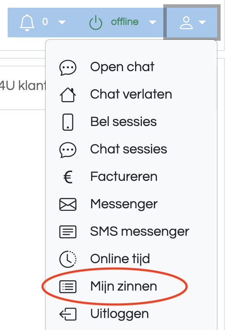Click the list icon beside Mijn zinnen

pyautogui.click(x=68, y=287)
